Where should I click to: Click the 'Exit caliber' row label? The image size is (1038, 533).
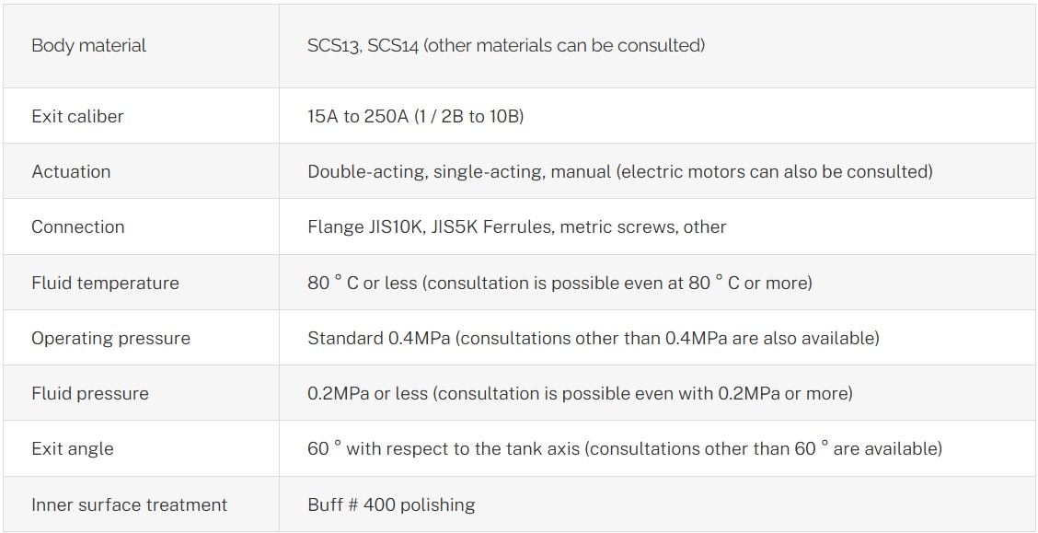[x=77, y=117]
